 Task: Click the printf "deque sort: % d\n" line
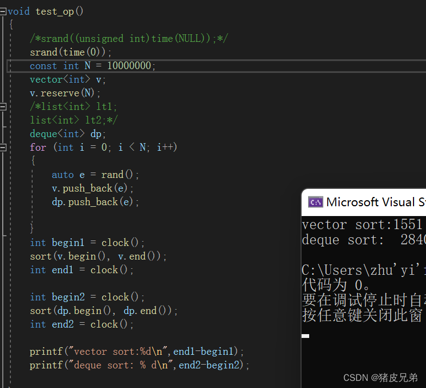139,365
